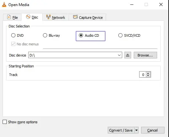Image resolution: width=169 pixels, height=137 pixels.
Task: Open the Convert / Save dropdown arrow
Action: coord(136,130)
